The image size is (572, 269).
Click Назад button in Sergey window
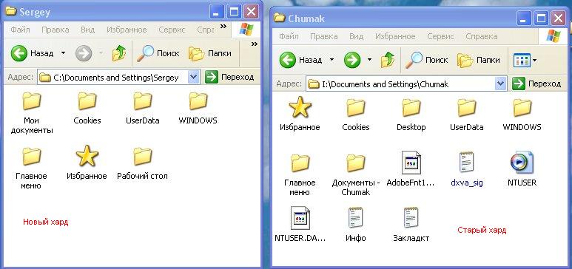(x=32, y=54)
